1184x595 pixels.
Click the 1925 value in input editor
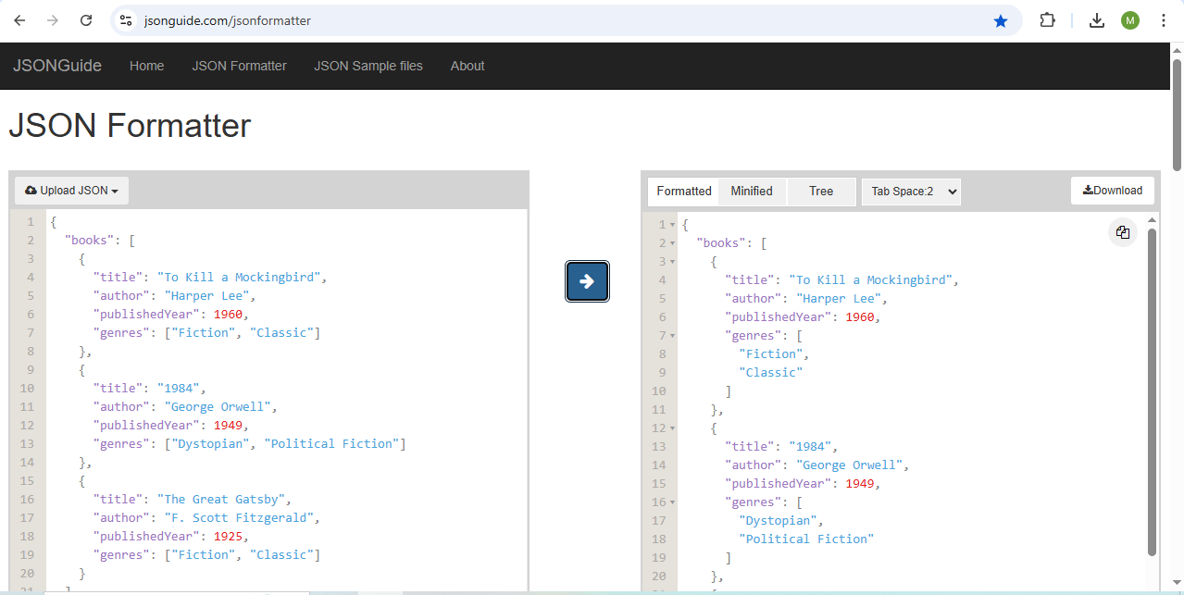coord(228,537)
